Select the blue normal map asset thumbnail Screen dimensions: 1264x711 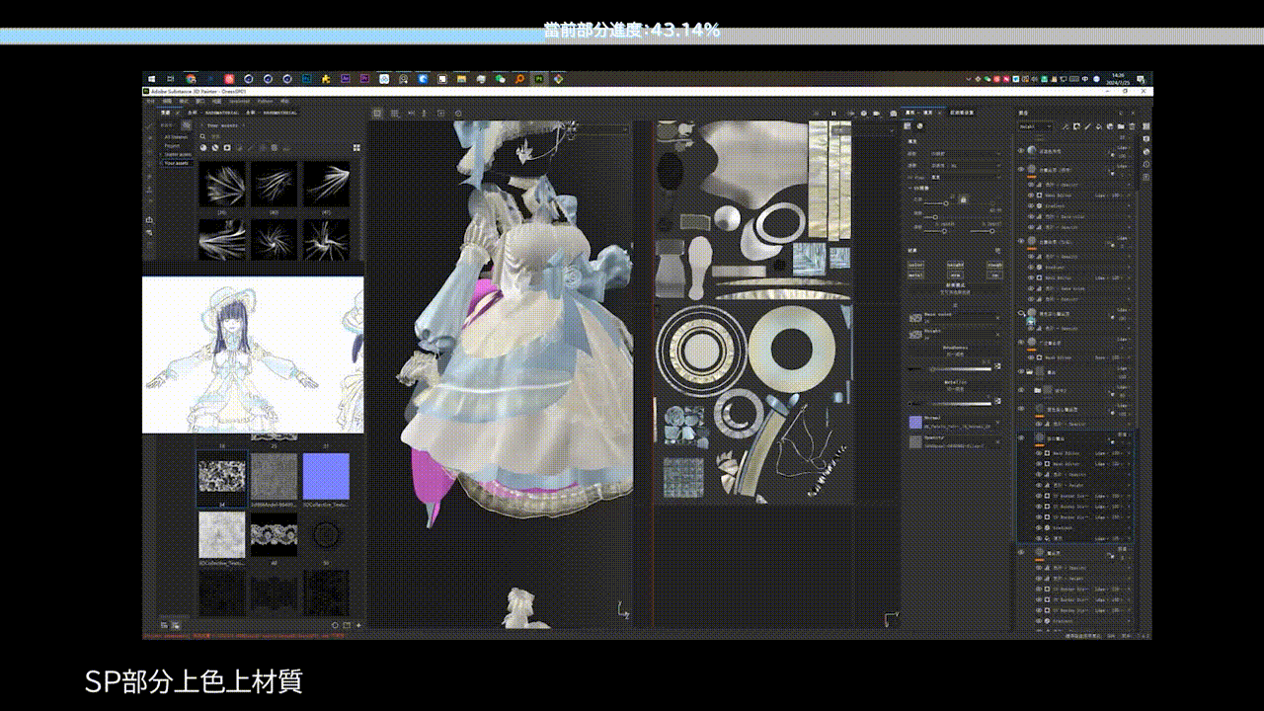pyautogui.click(x=327, y=477)
